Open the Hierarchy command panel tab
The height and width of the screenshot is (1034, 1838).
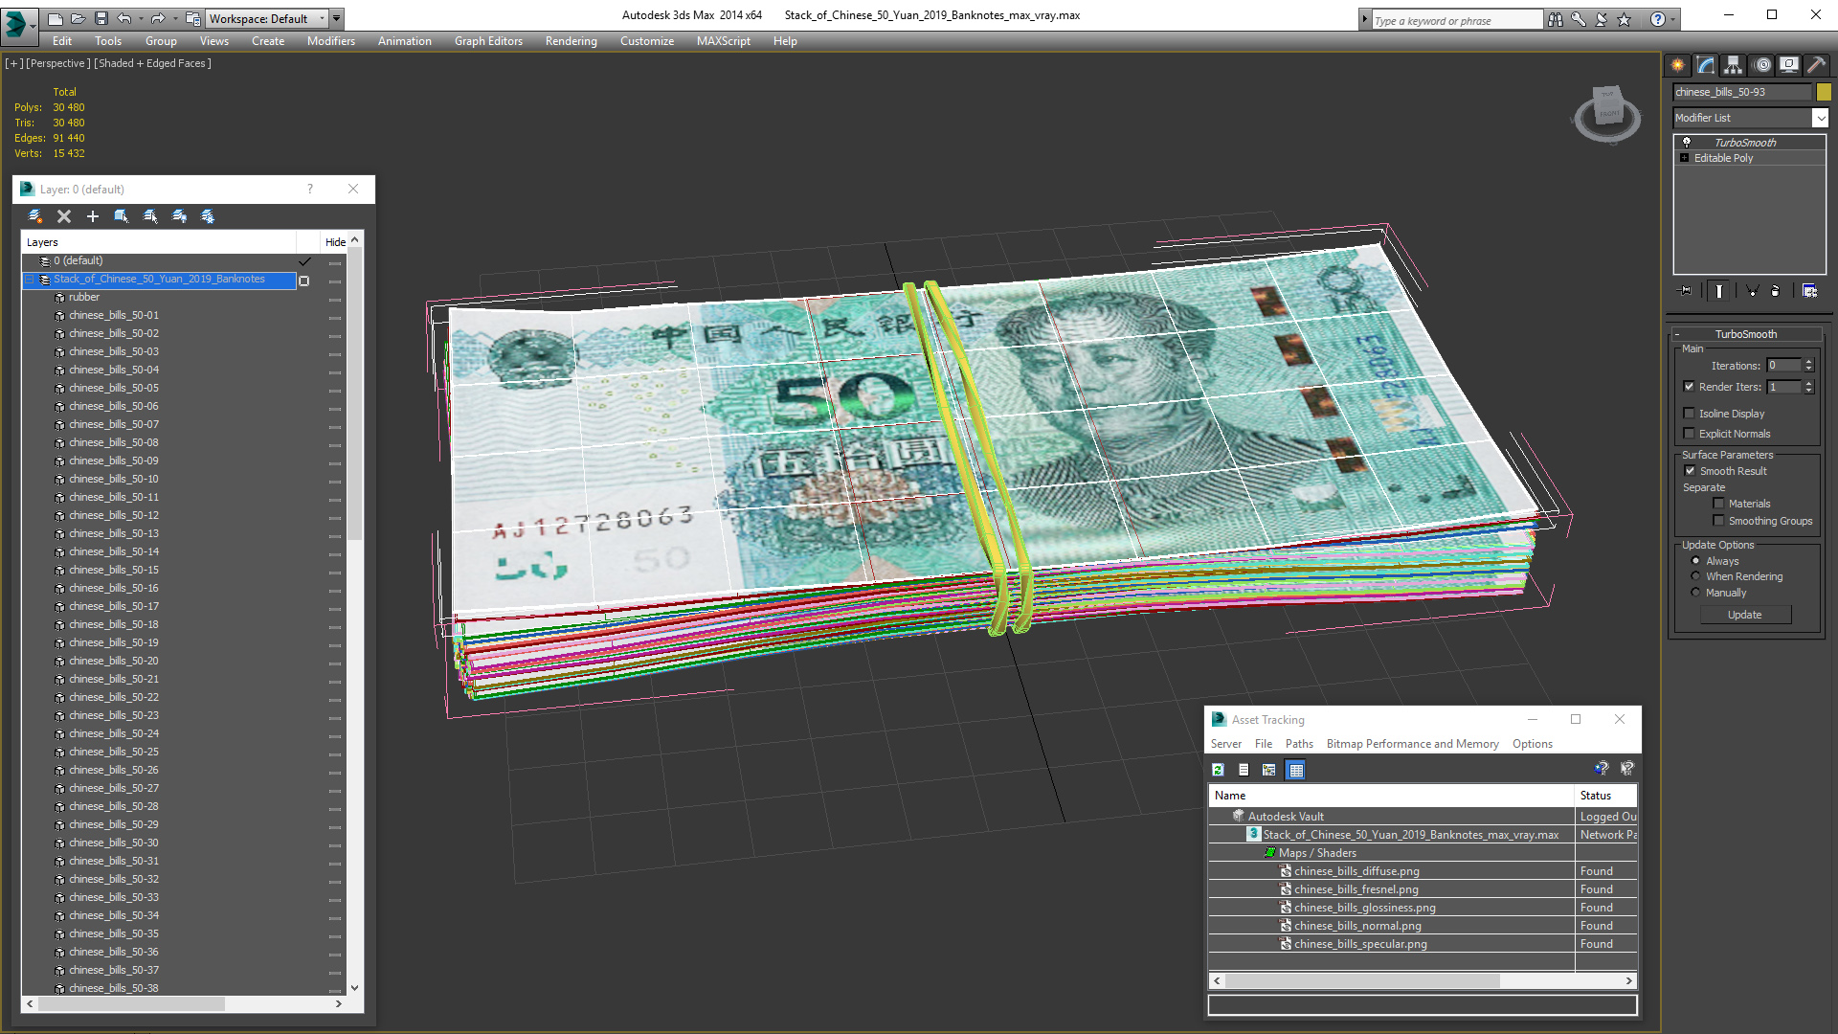(x=1734, y=65)
